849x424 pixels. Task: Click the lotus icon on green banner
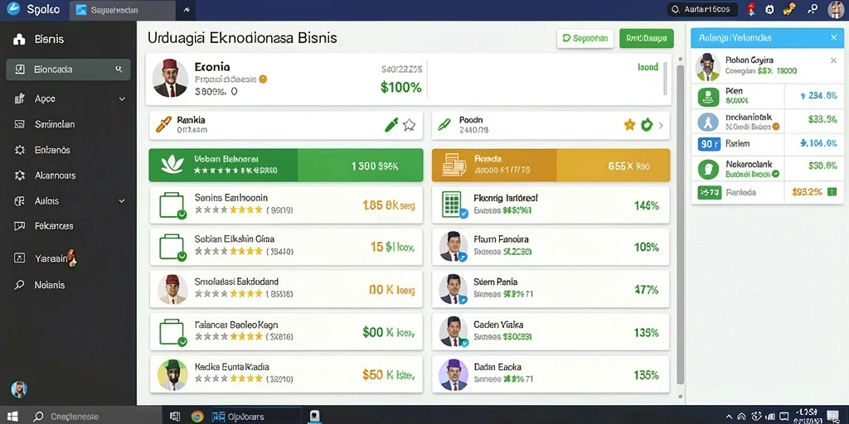pyautogui.click(x=172, y=165)
